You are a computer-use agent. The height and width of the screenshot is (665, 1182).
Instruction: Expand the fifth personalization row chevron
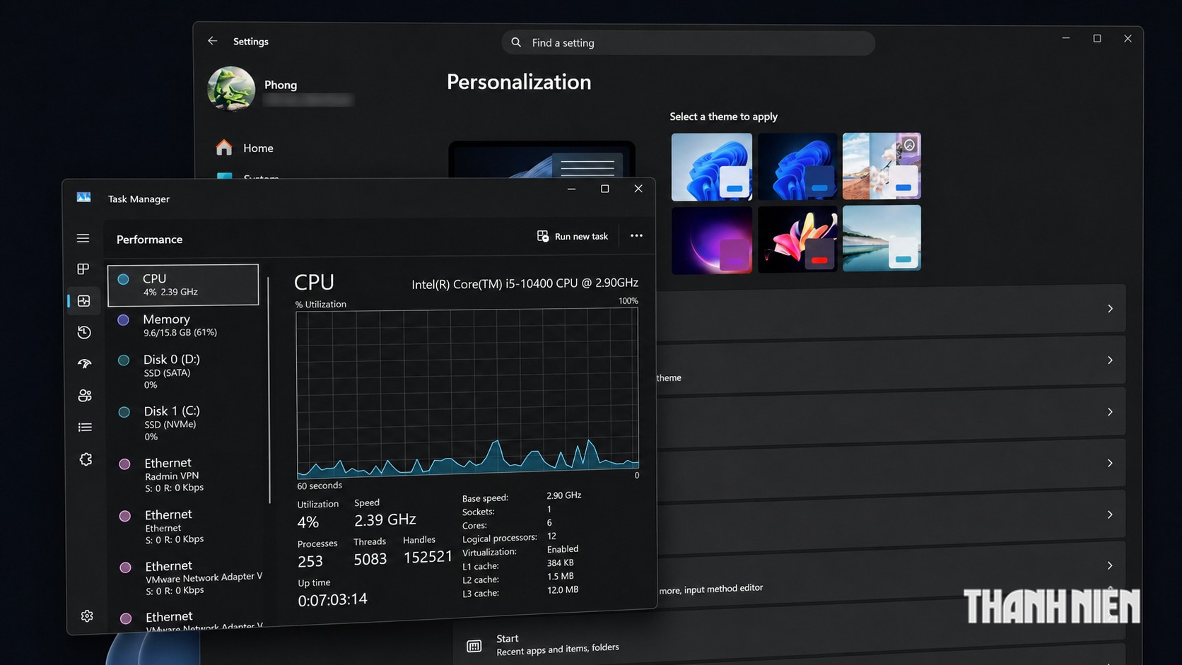click(x=1110, y=514)
